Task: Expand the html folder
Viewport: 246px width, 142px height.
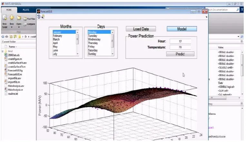Action: tap(3, 51)
